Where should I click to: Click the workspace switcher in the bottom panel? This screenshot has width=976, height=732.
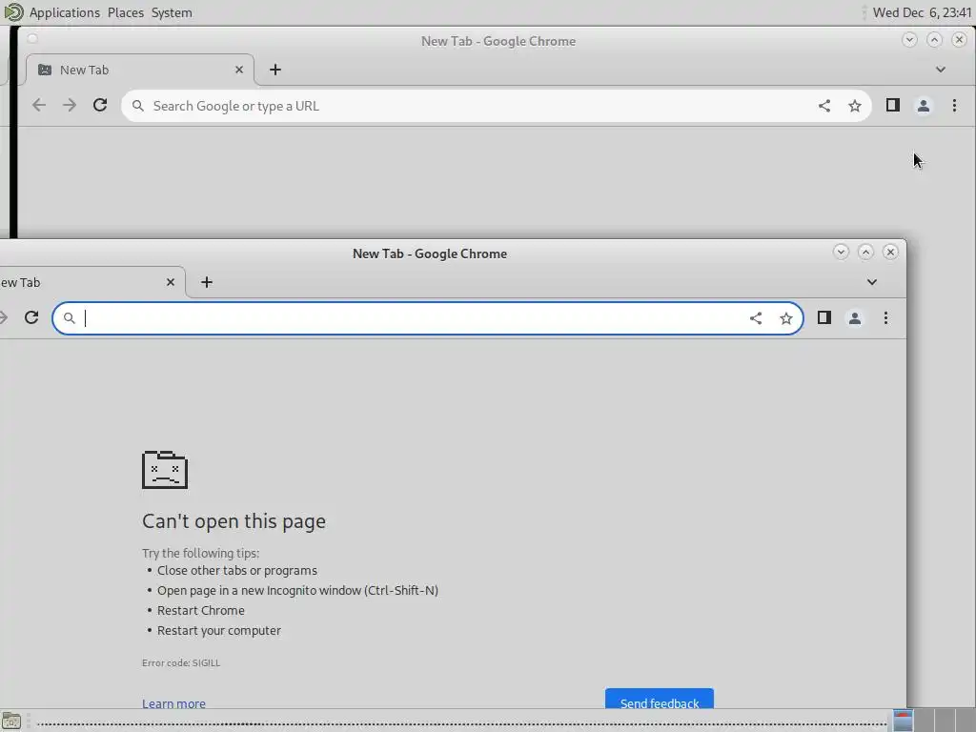pyautogui.click(x=934, y=721)
